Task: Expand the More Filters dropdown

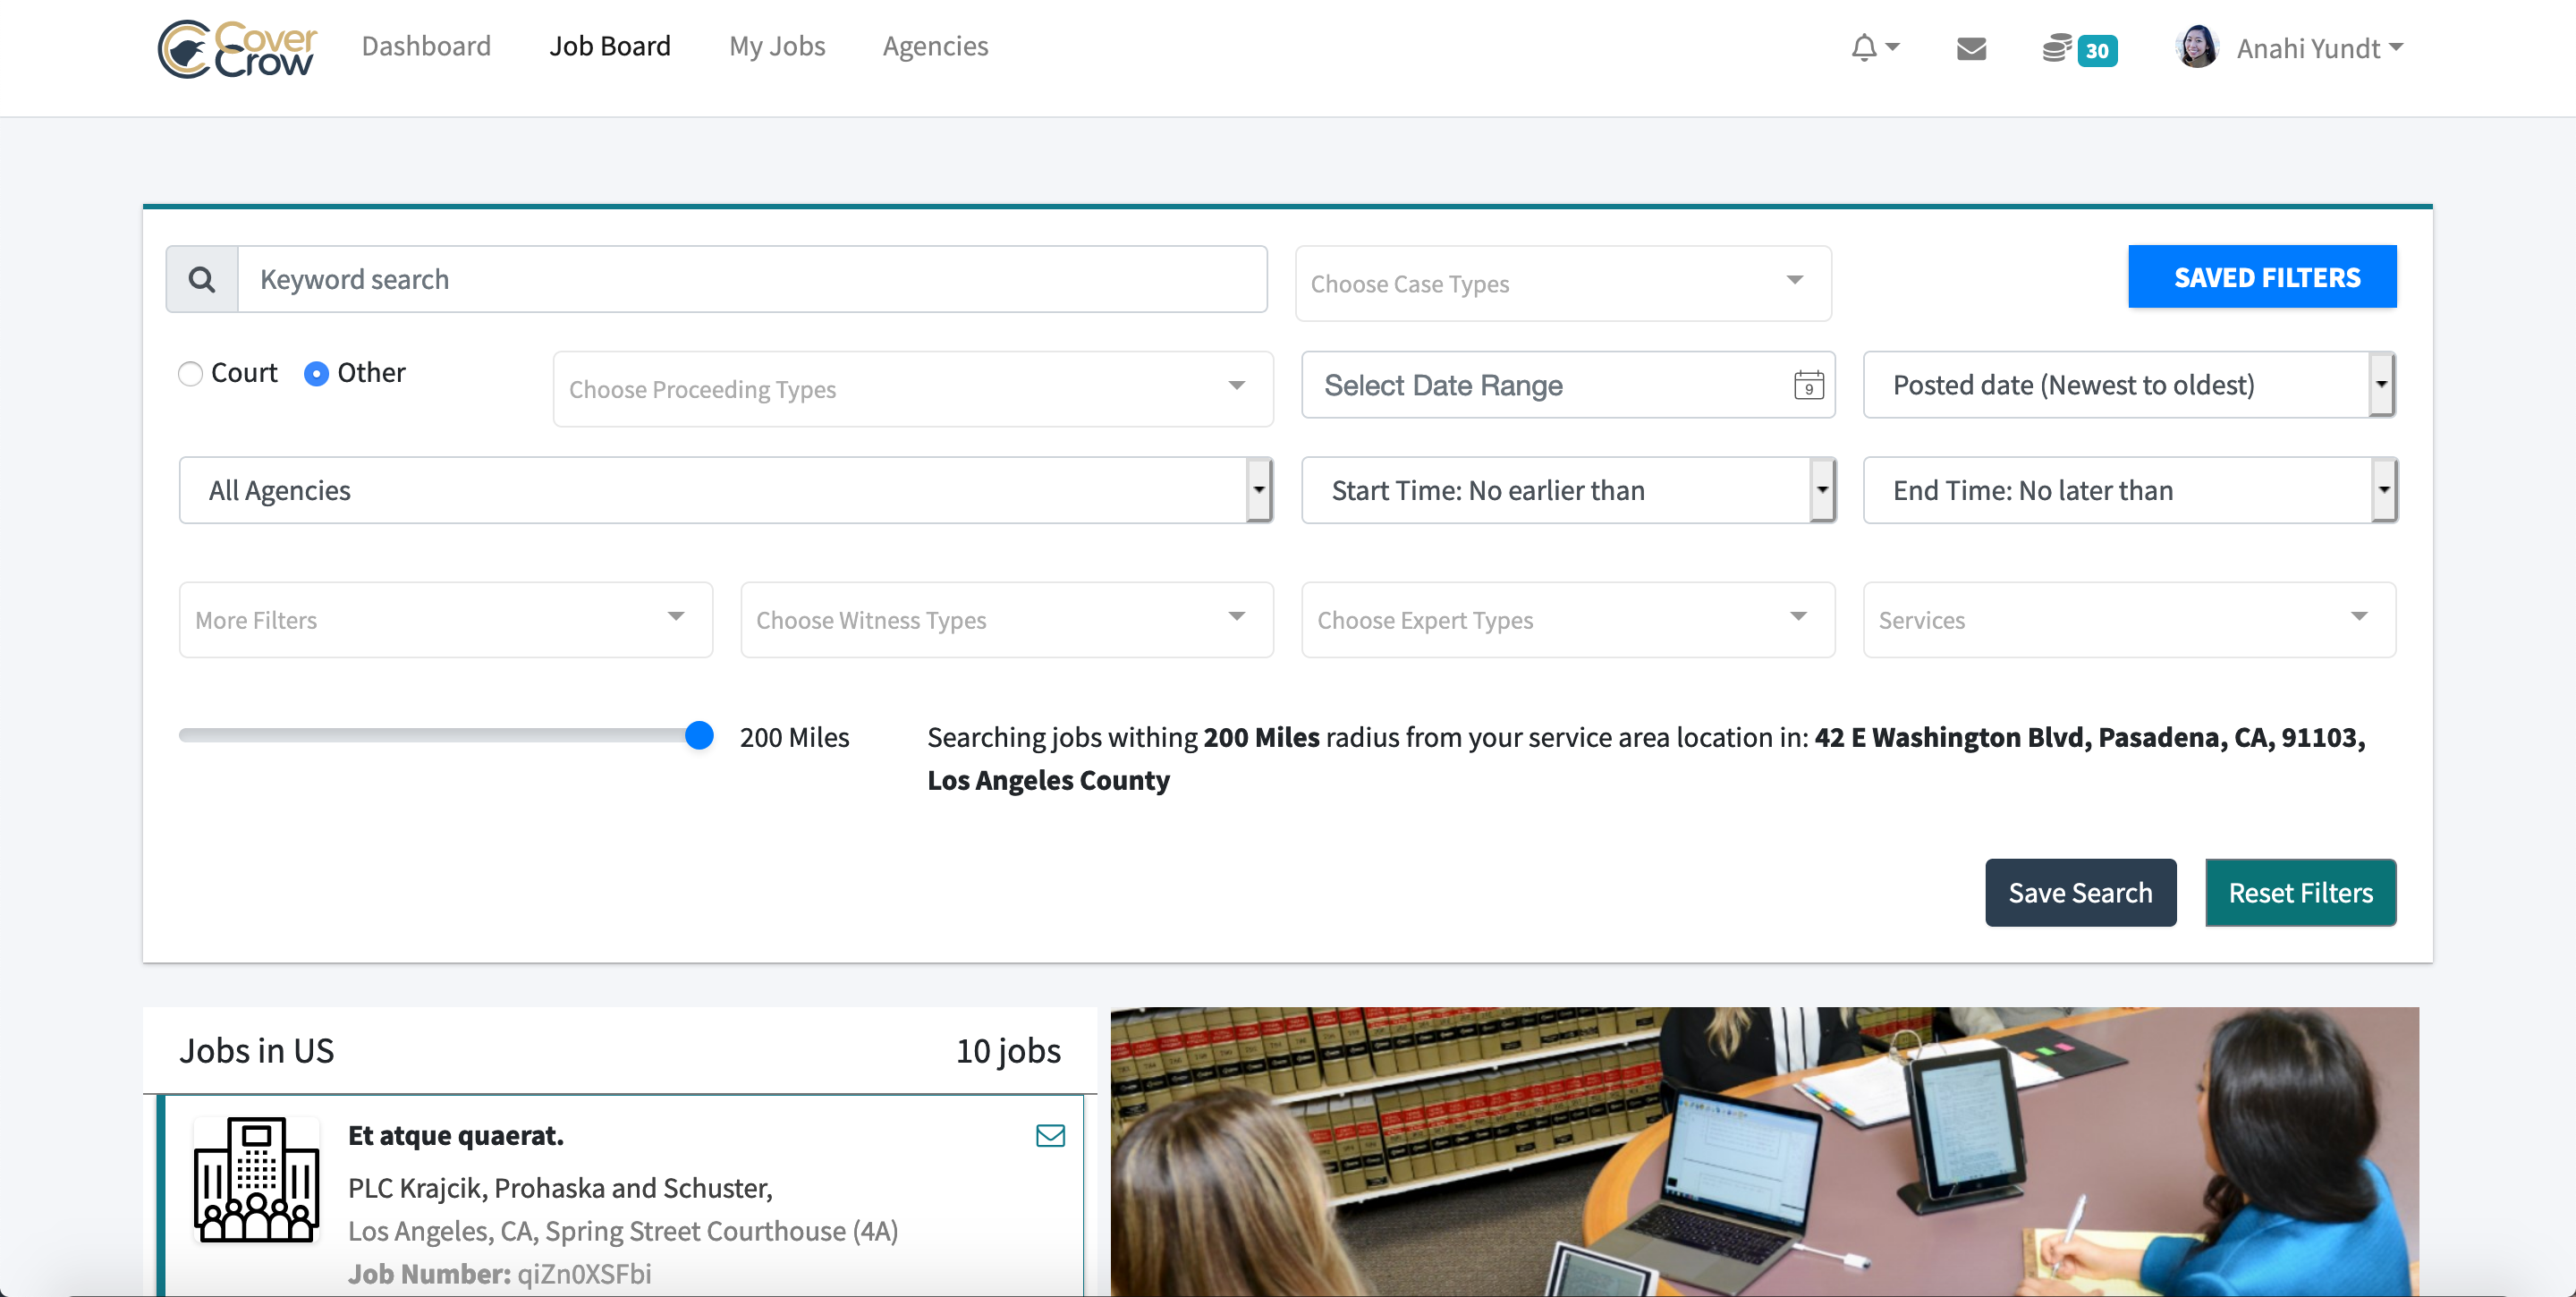Action: coord(446,620)
